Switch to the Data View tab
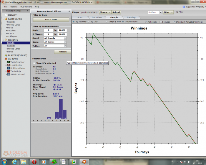 (97, 18)
